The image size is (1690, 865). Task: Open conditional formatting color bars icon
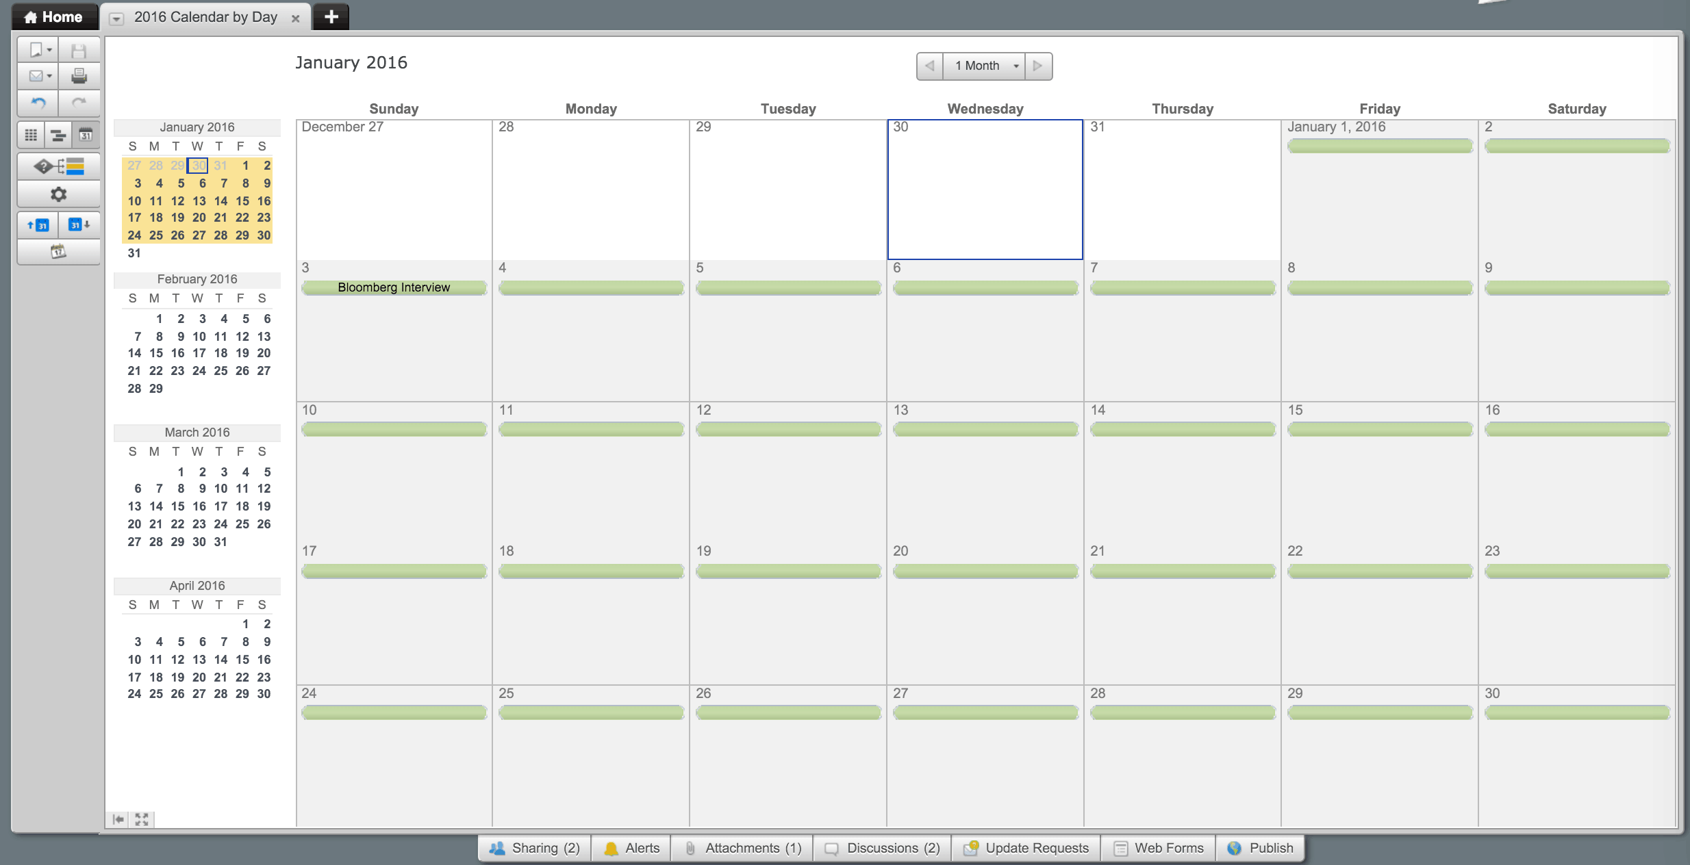[x=59, y=166]
